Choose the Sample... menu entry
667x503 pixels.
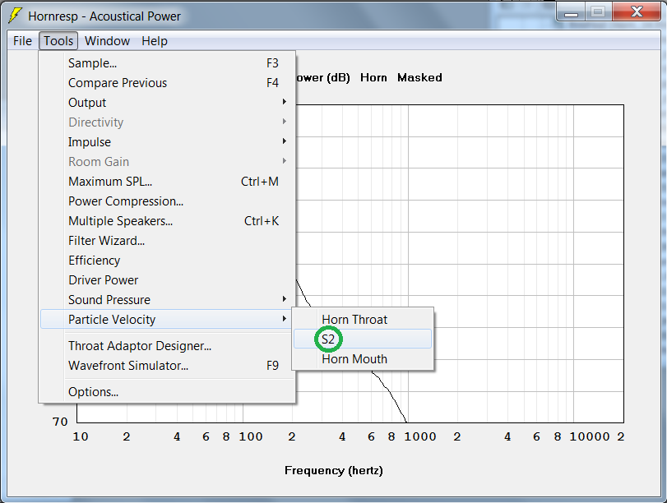pos(167,63)
